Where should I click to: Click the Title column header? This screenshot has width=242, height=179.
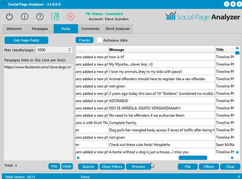[225, 50]
